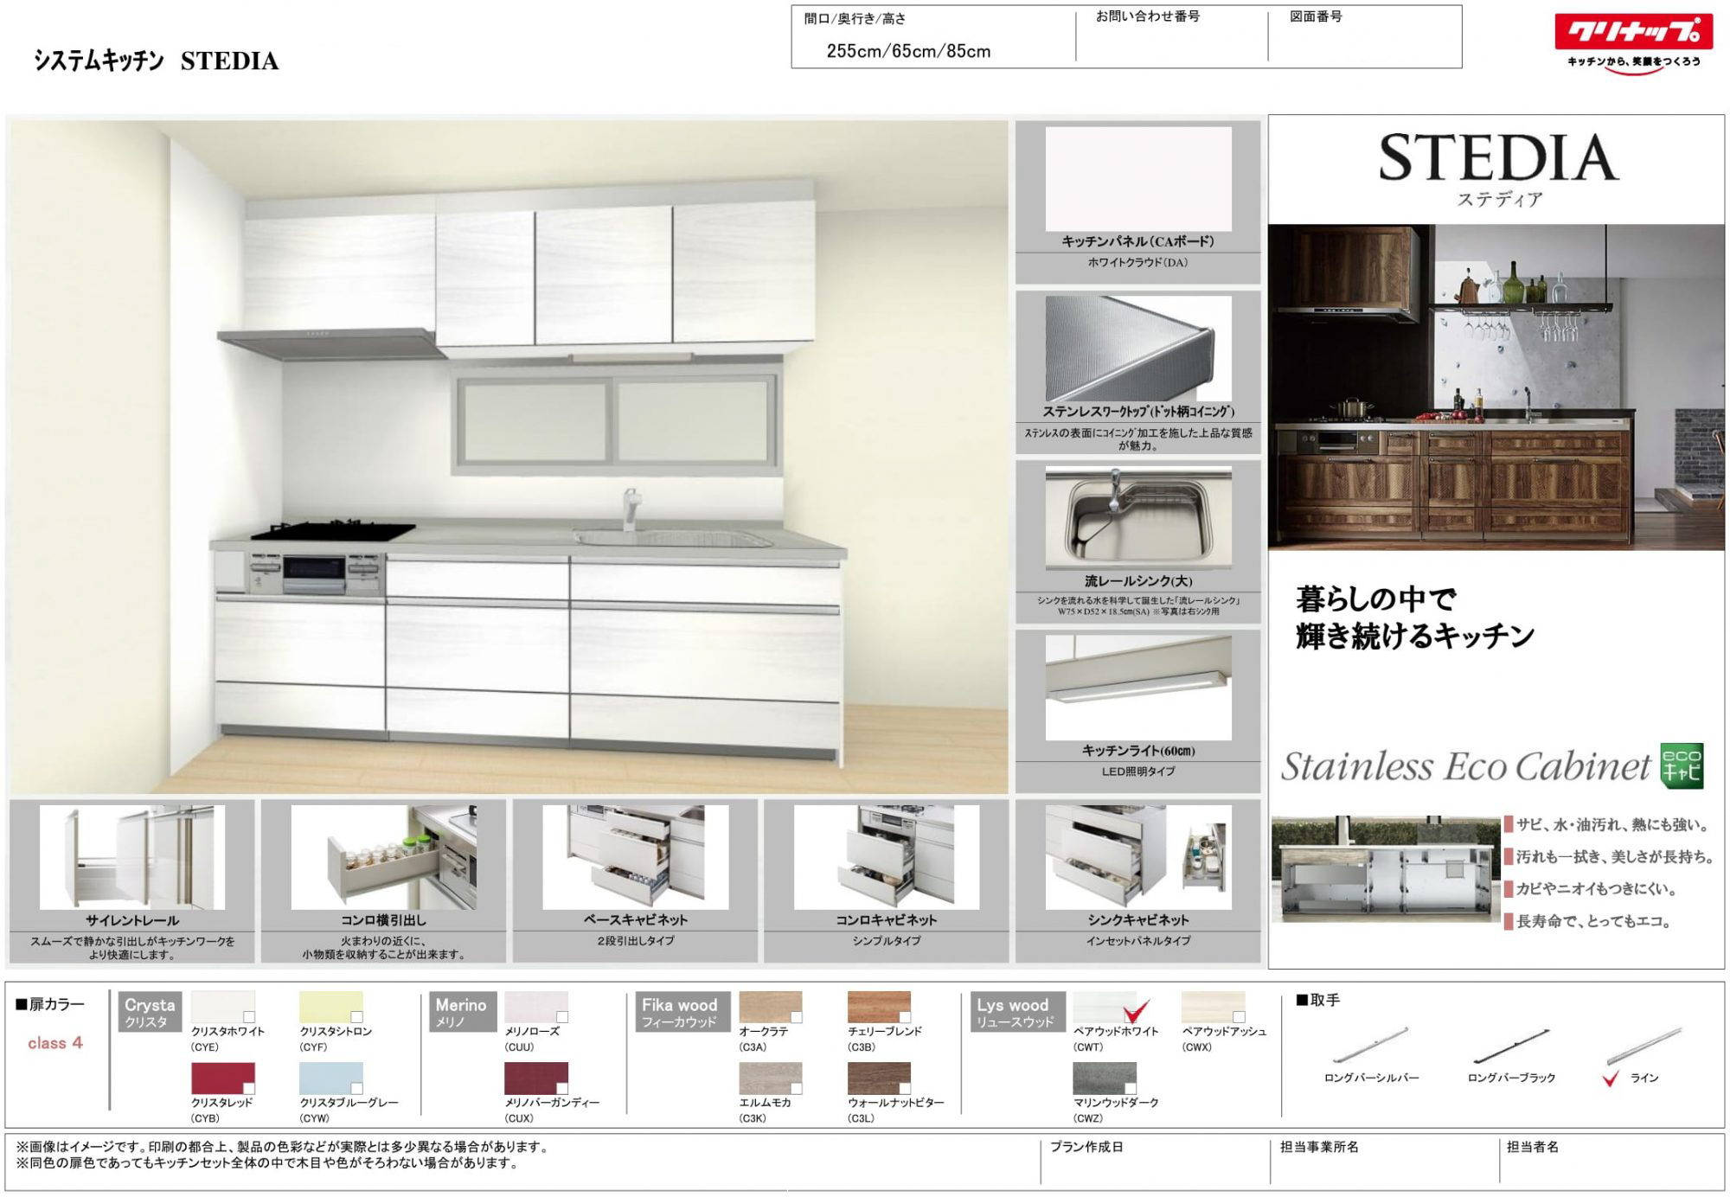
Task: Click the カビやニオイもつきにくい。 bullet
Action: coord(1592,888)
